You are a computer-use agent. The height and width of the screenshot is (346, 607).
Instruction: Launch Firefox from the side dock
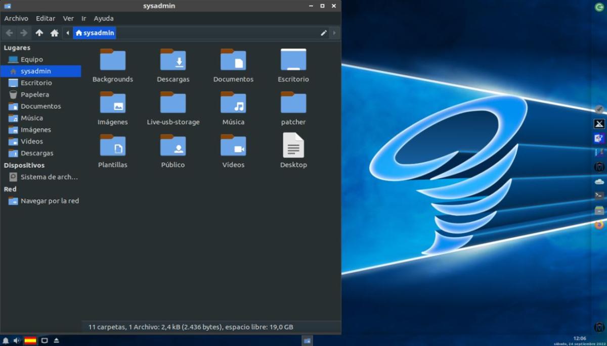point(599,225)
